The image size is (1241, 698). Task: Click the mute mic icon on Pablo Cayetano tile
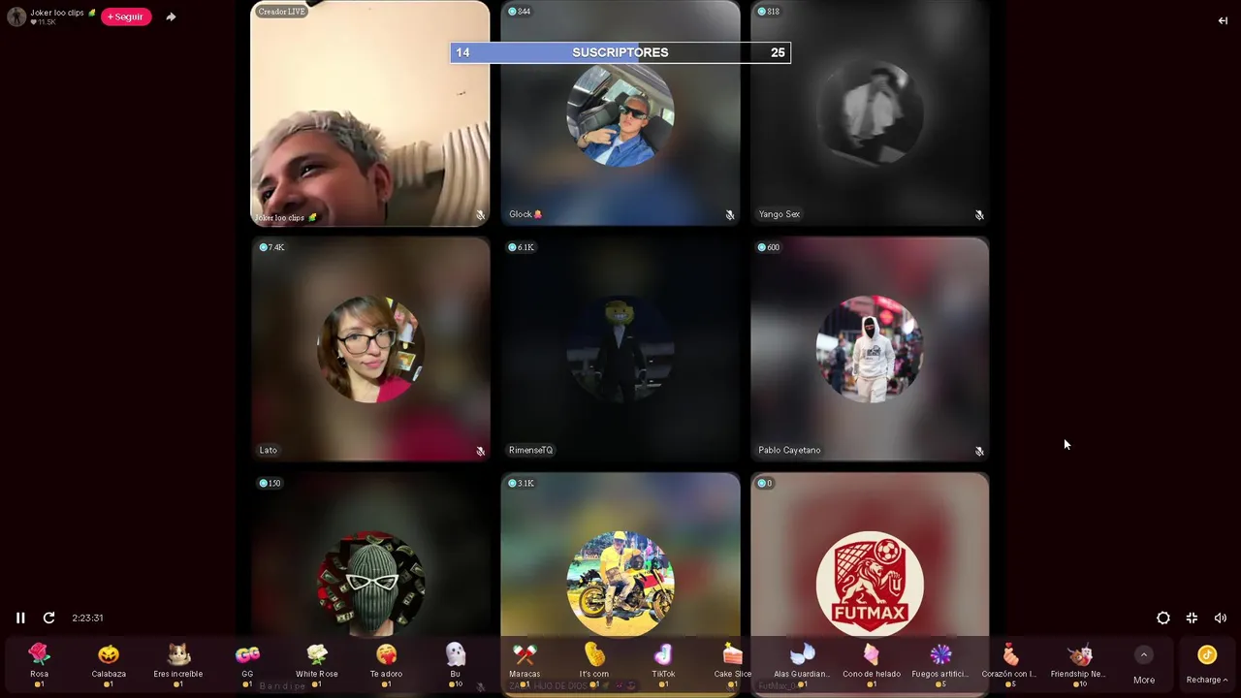click(x=979, y=451)
